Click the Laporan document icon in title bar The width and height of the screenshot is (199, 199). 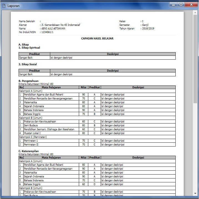coord(4,6)
